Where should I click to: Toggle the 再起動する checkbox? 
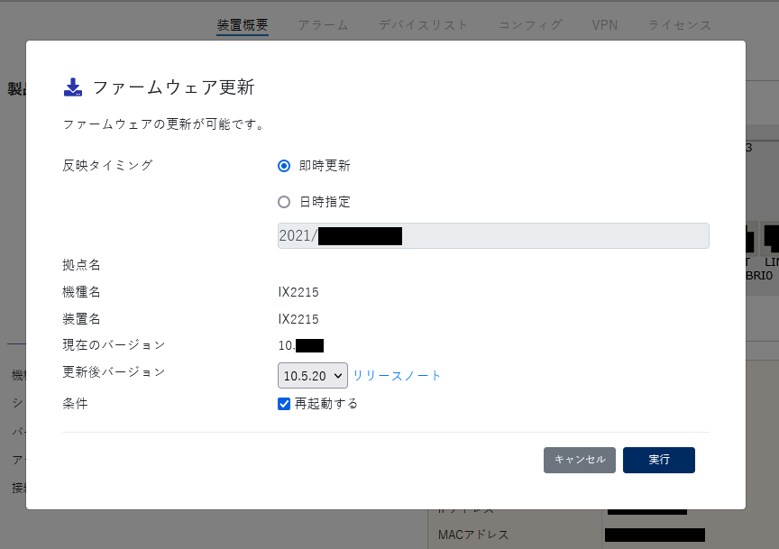284,404
